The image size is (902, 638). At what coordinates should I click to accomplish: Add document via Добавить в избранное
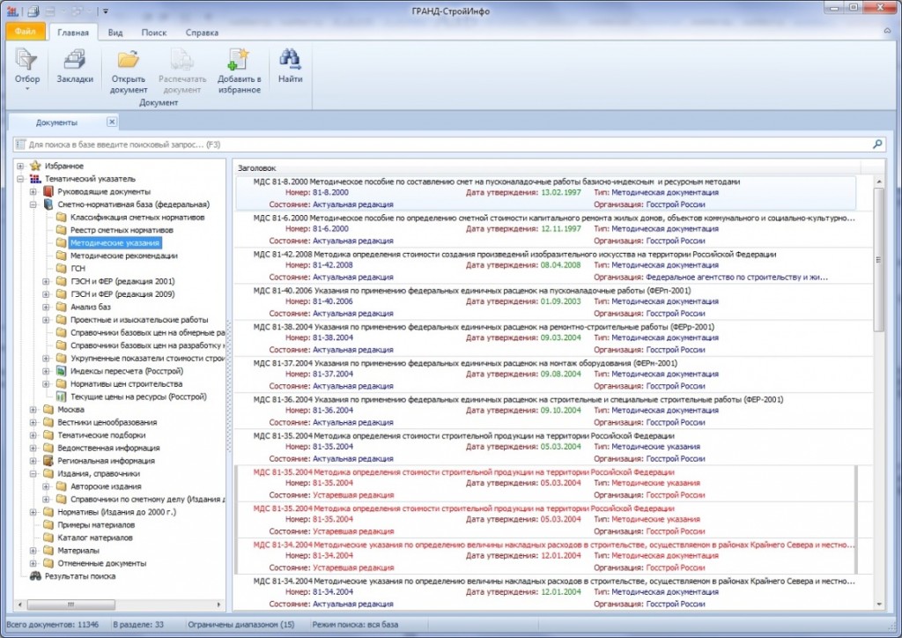pos(239,71)
